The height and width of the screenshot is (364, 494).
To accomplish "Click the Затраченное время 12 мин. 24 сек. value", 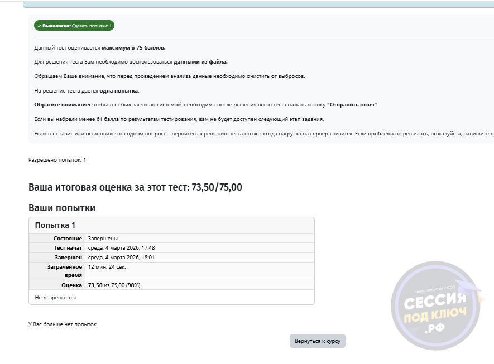I will (x=107, y=267).
